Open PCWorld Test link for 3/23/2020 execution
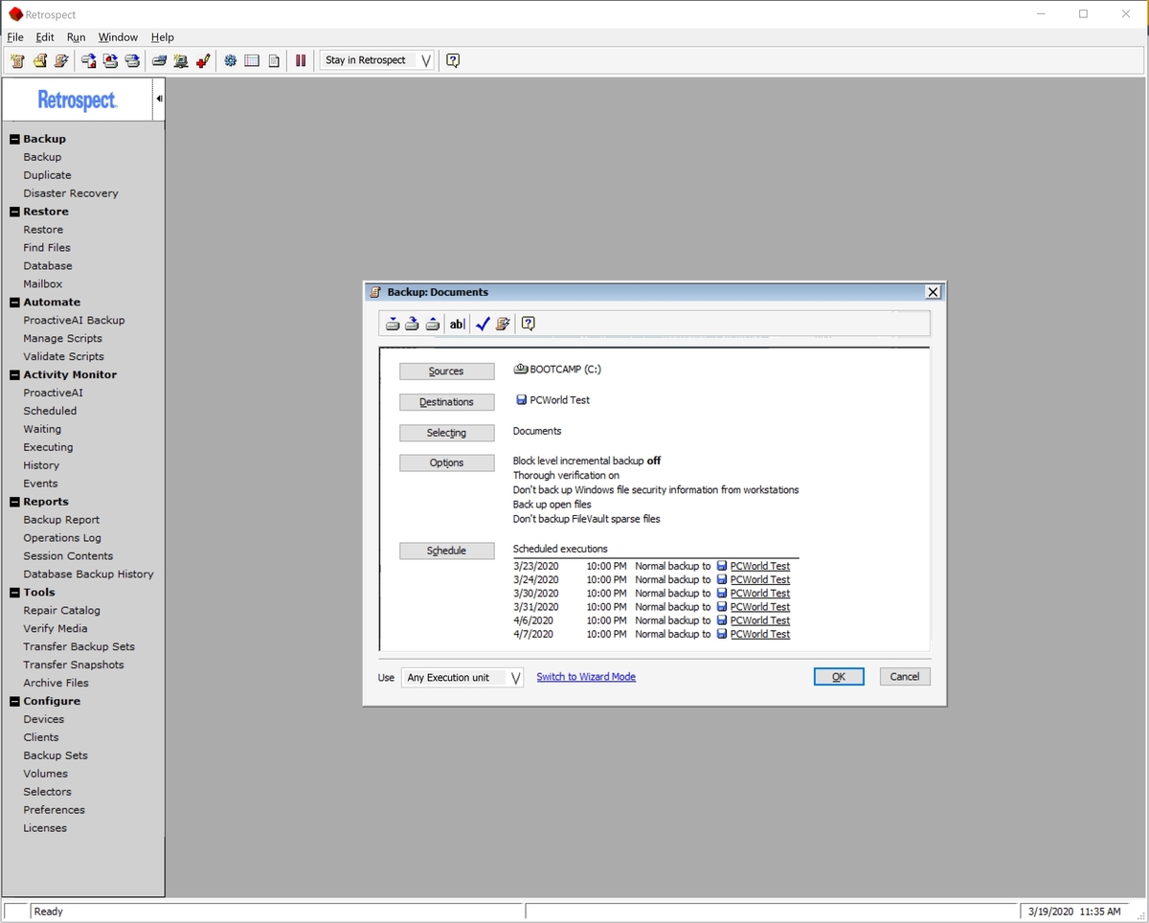This screenshot has width=1149, height=923. [760, 566]
